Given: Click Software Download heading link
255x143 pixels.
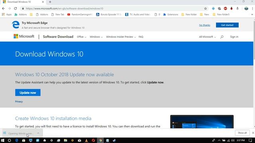Looking at the screenshot, I should pos(58,37).
